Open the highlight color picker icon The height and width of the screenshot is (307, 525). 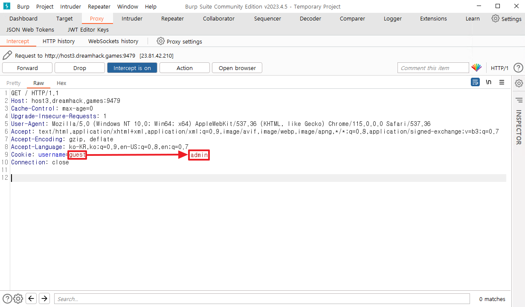[x=476, y=68]
